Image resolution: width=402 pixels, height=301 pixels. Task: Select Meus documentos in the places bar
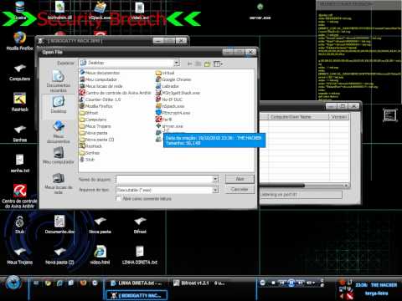pos(59,132)
